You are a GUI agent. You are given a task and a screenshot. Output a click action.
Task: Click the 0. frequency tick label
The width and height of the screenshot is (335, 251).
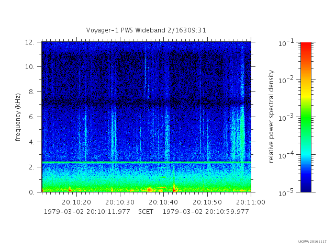point(31,192)
